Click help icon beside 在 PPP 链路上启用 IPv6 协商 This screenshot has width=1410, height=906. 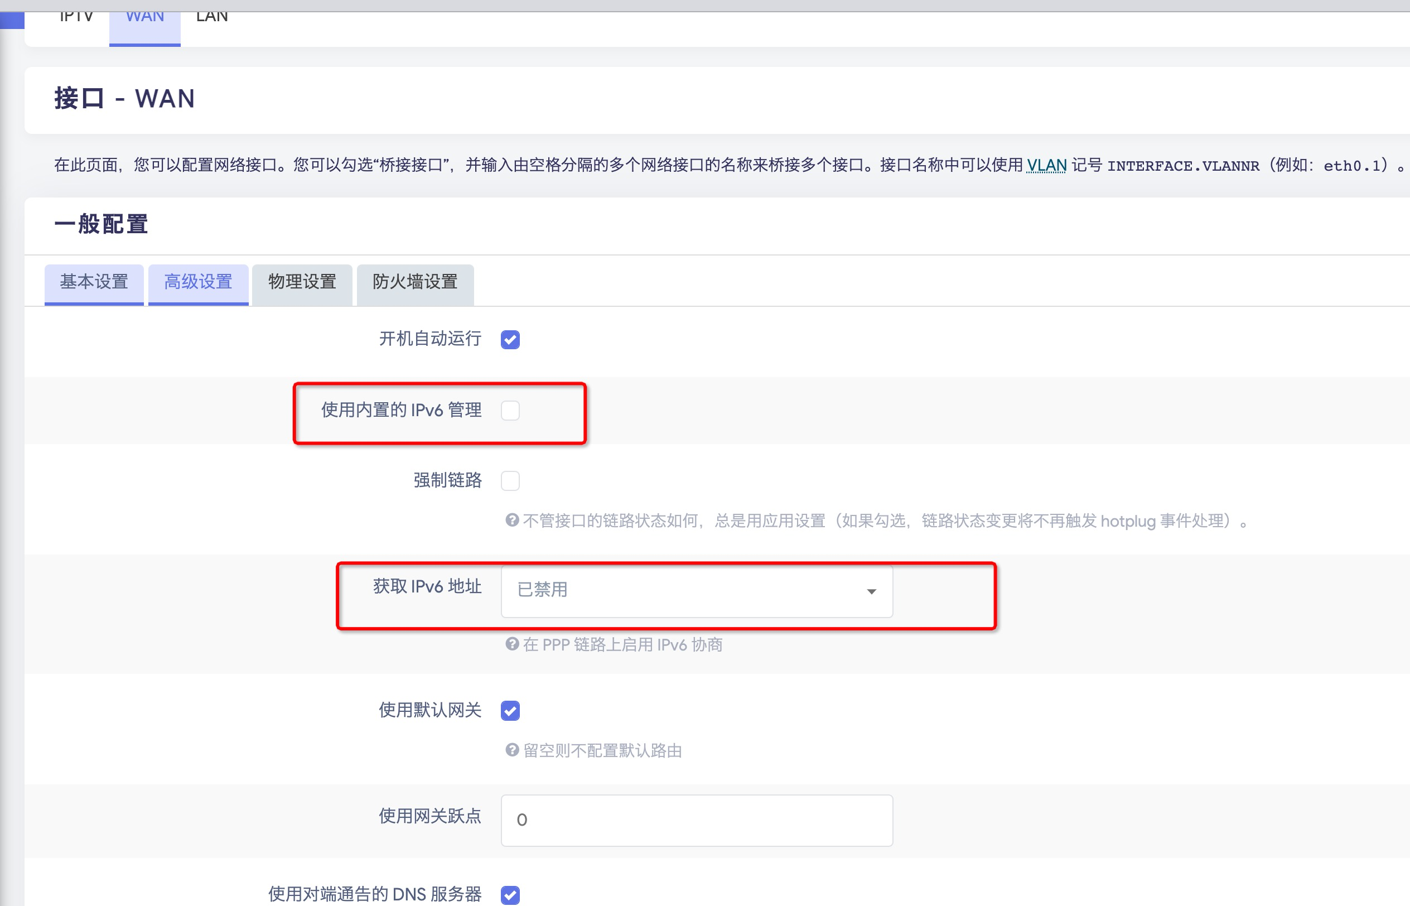(x=512, y=644)
